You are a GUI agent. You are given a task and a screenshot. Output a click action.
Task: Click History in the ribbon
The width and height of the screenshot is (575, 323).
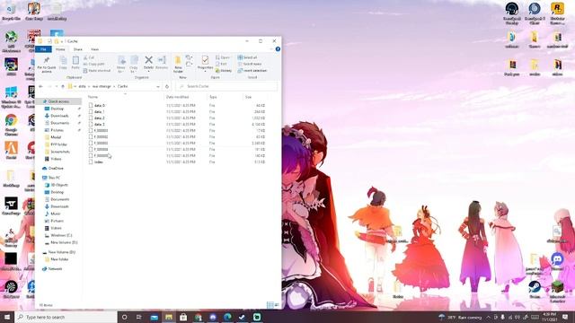tap(224, 70)
